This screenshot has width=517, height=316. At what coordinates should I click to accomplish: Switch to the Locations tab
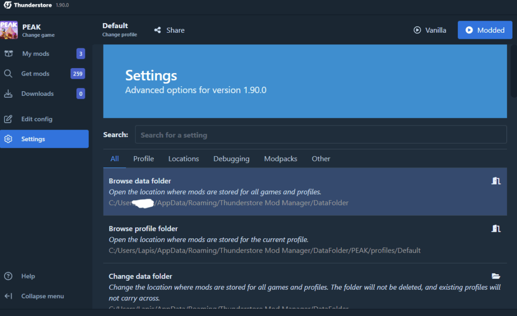(184, 159)
